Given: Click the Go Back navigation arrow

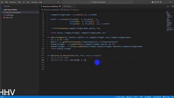Looking at the screenshot, I should tap(58, 2).
